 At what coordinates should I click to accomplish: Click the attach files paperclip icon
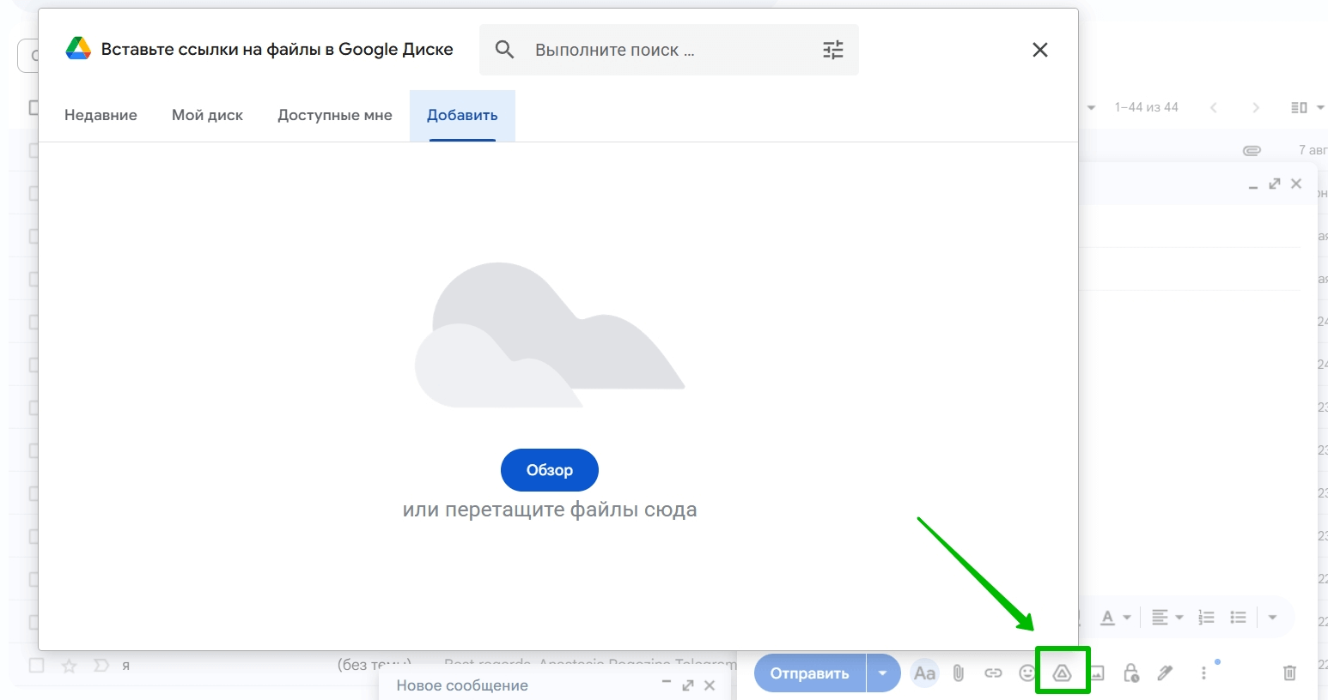959,673
